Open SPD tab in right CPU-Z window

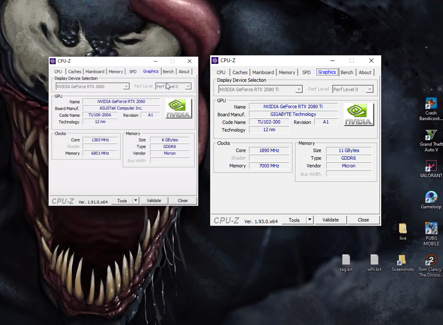[306, 72]
